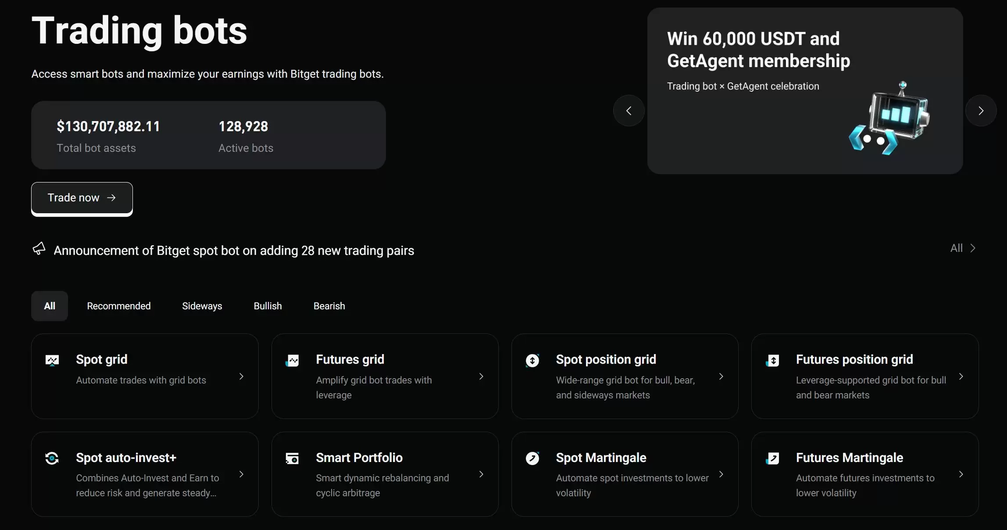View all announcements via the All link
1007x530 pixels.
pos(962,248)
